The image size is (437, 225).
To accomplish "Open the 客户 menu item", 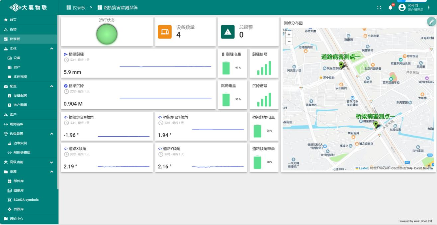I will point(29,115).
